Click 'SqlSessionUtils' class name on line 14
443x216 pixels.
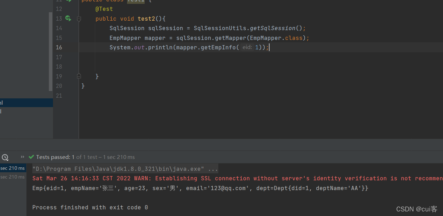[220, 28]
